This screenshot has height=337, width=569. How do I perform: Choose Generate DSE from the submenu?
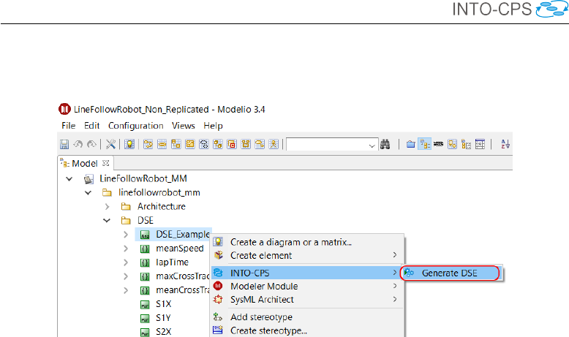point(450,273)
